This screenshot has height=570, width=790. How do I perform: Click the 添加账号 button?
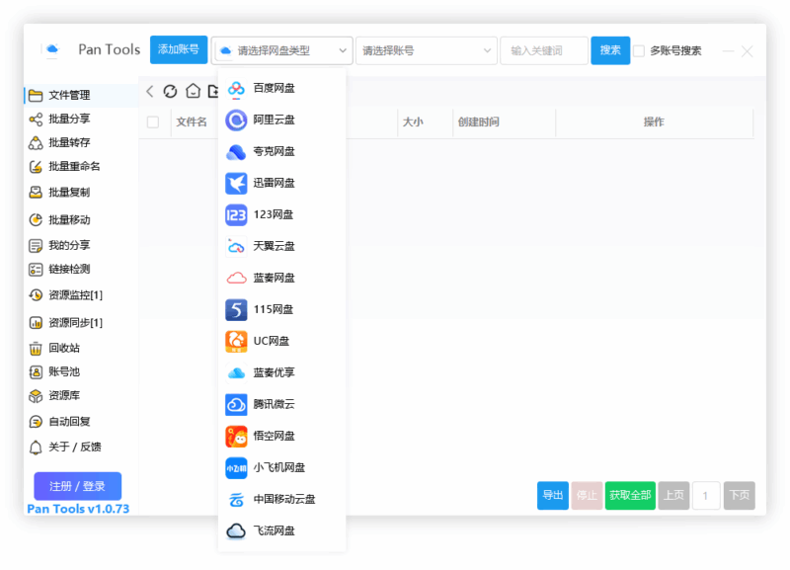(x=179, y=49)
